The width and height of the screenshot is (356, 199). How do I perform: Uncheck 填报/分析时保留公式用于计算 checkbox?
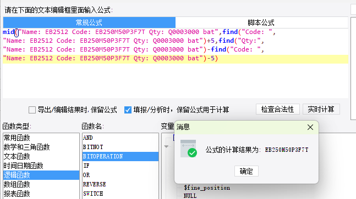[x=128, y=110]
